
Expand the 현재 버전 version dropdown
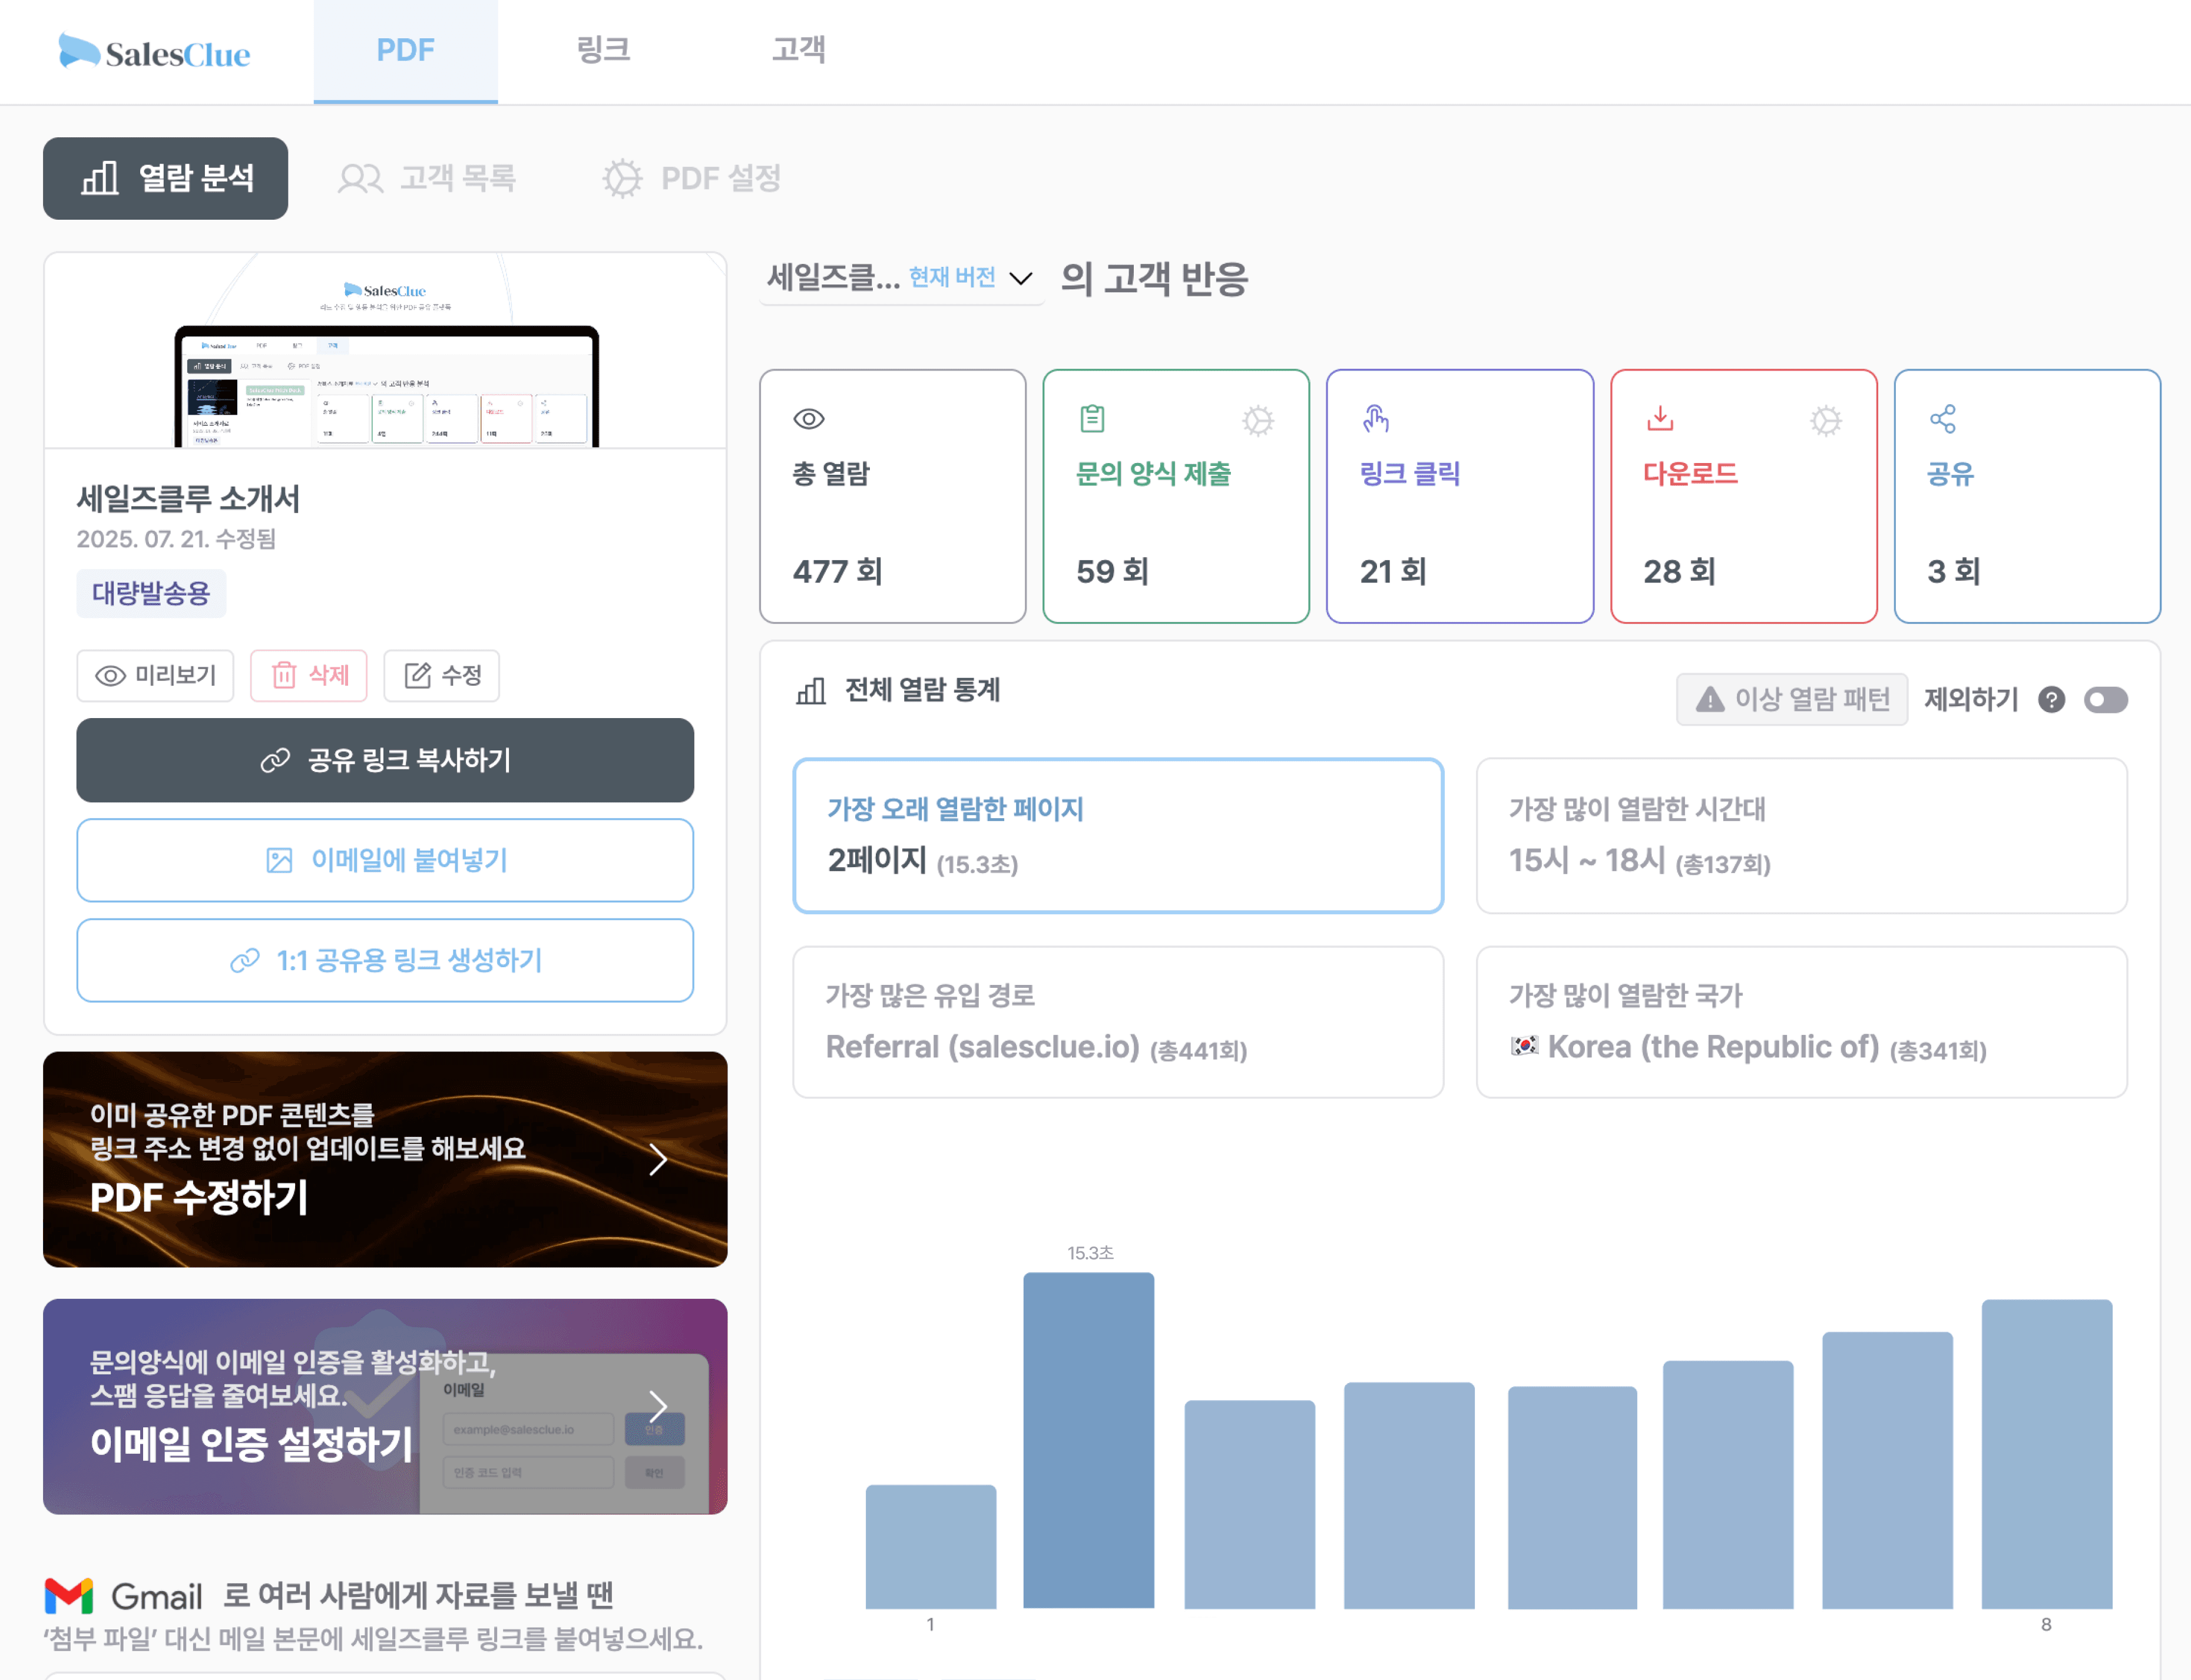pos(1020,278)
